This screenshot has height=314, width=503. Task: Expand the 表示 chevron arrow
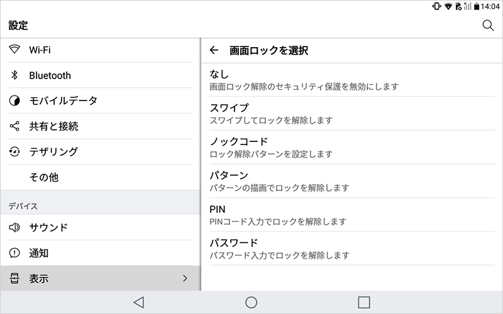coord(185,278)
